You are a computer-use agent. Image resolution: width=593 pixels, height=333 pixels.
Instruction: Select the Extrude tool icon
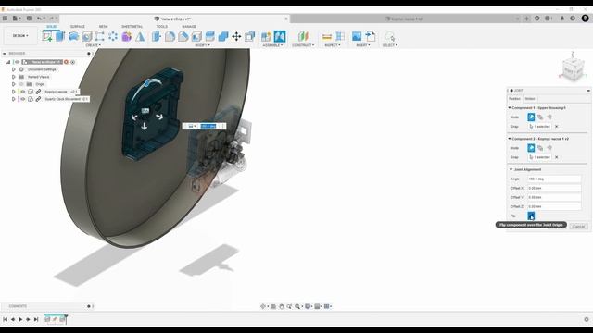click(60, 36)
